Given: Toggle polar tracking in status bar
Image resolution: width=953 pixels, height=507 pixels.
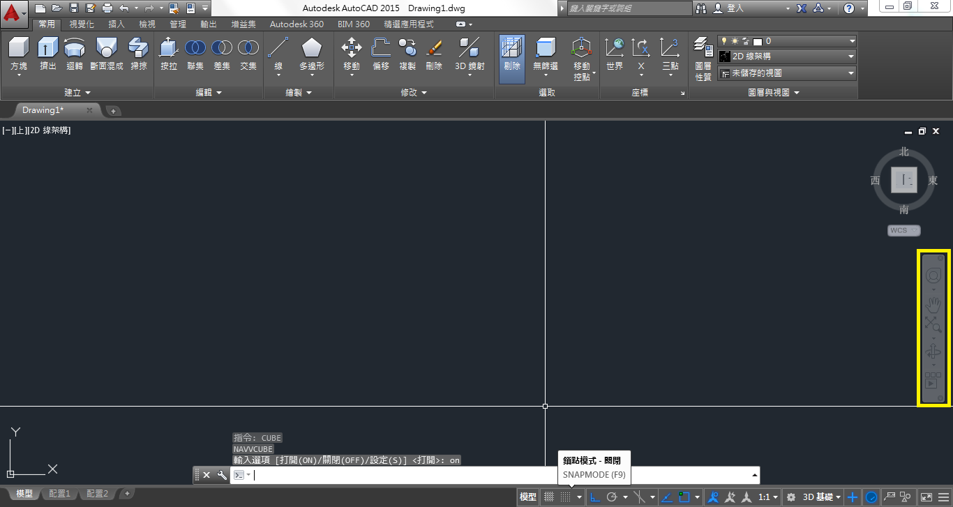Looking at the screenshot, I should click(x=613, y=497).
